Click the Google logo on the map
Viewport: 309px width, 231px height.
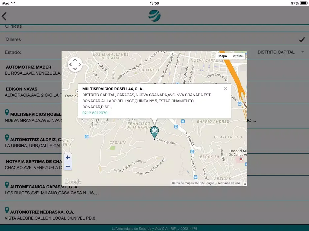coord(72,181)
